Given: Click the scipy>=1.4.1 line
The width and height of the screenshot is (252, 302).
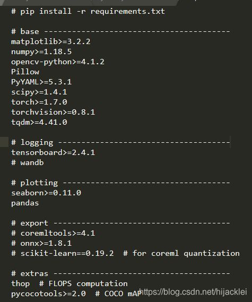Looking at the screenshot, I should [39, 92].
